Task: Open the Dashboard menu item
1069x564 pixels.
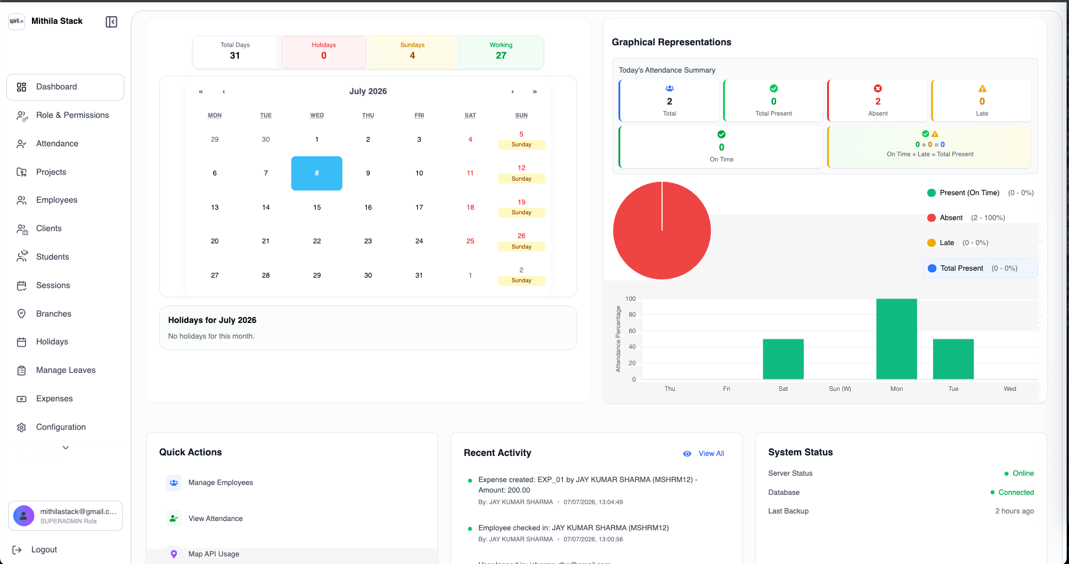Action: pos(65,87)
